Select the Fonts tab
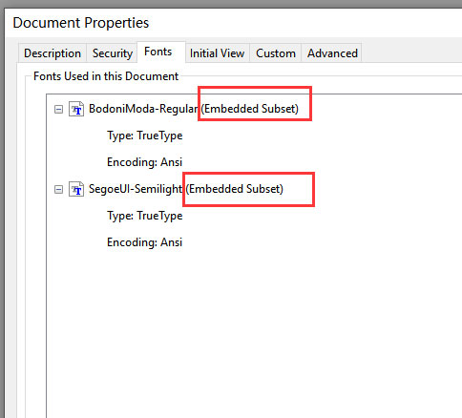This screenshot has height=418, width=462. tap(161, 52)
